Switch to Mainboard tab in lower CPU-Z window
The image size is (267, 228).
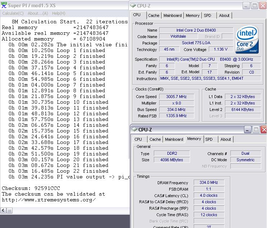(x=174, y=139)
